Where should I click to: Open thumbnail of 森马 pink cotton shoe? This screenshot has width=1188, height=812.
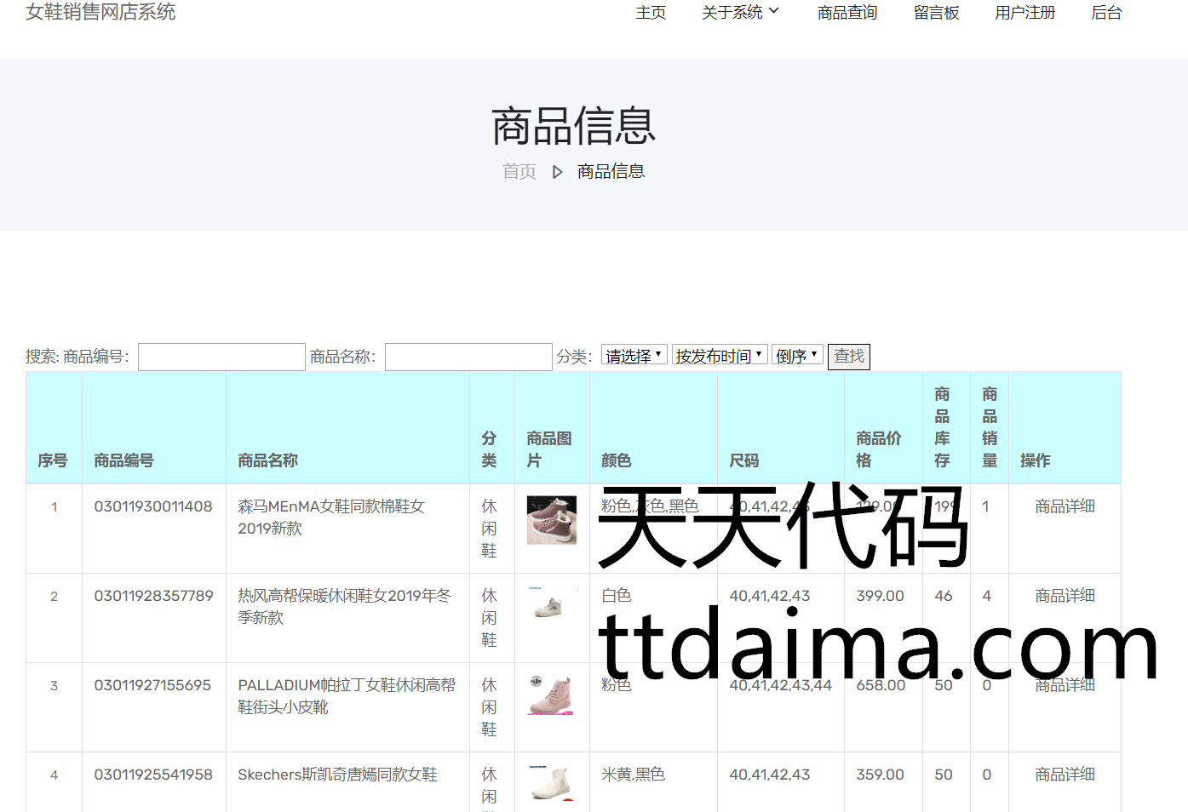tap(551, 520)
